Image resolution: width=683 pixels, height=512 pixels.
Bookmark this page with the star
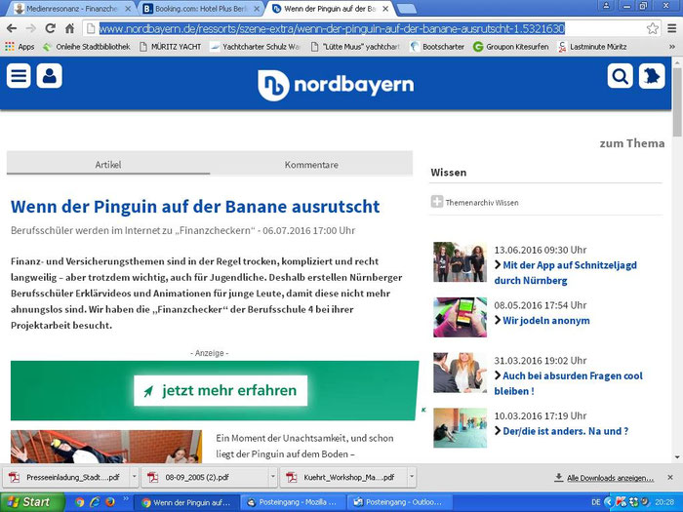tap(653, 28)
